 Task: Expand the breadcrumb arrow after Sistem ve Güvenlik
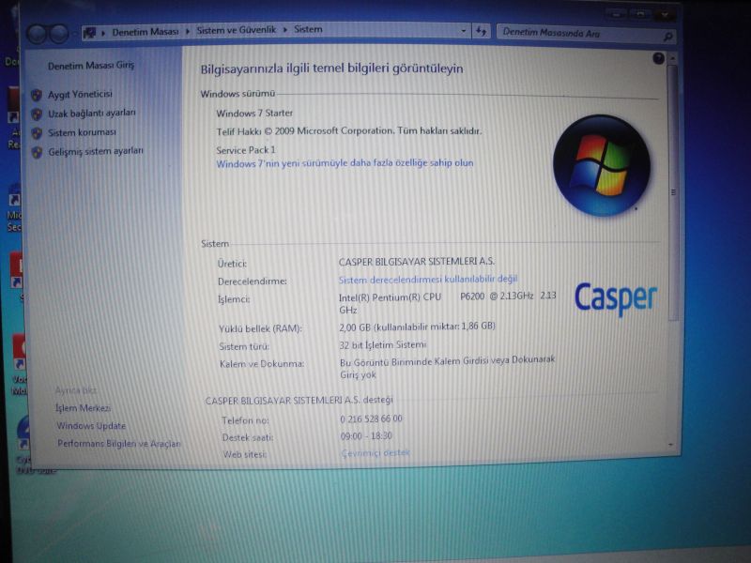(285, 30)
